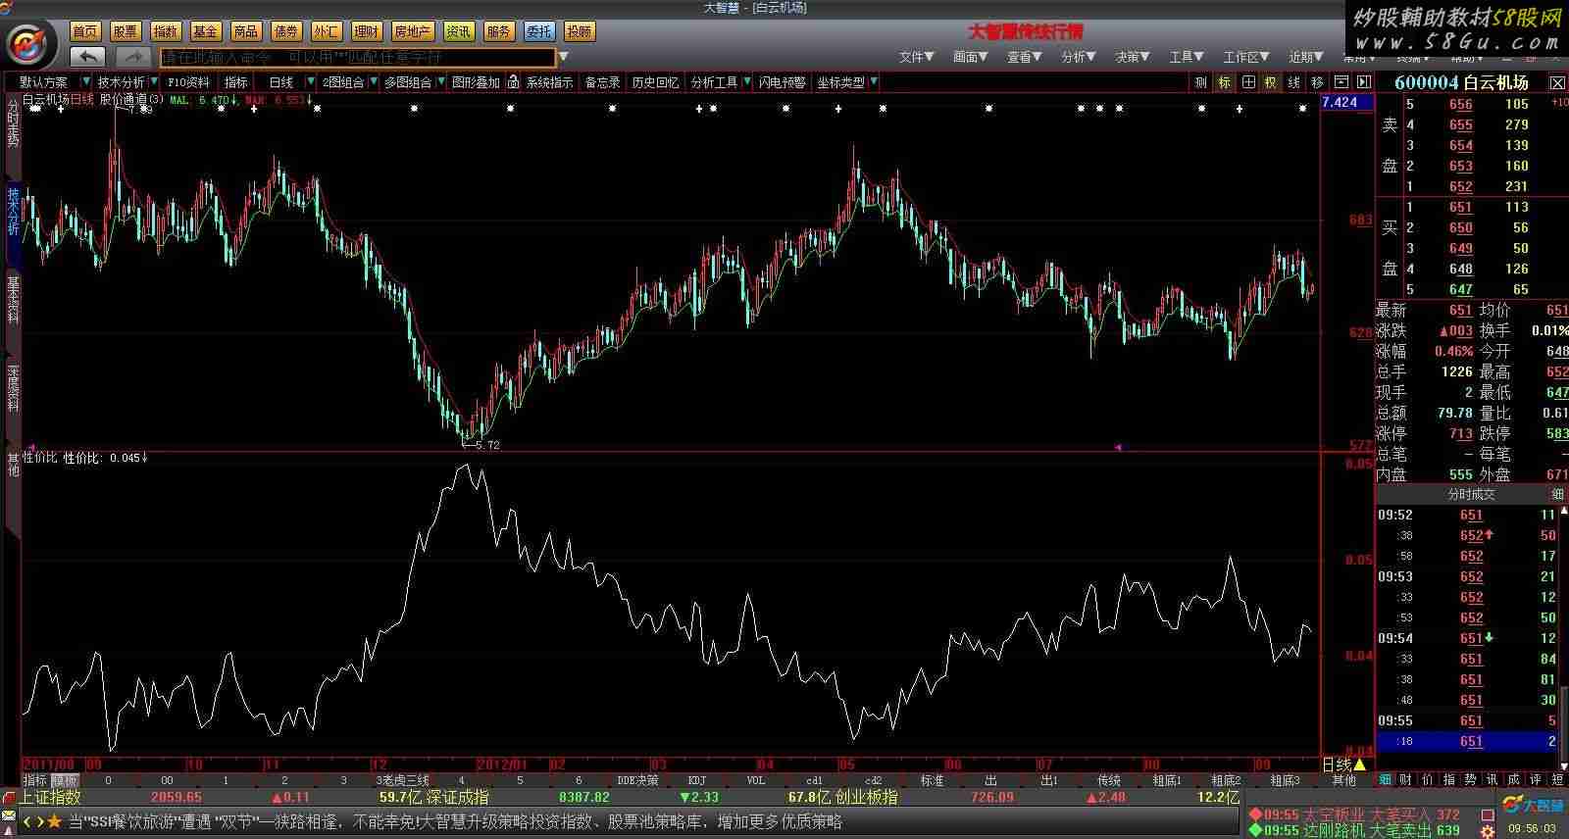Viewport: 1569px width, 839px height.
Task: Click the window layout icon after 移
Action: (x=1341, y=82)
